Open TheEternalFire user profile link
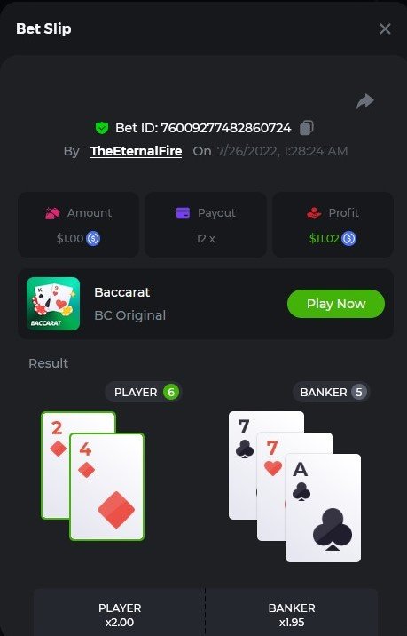The width and height of the screenshot is (407, 636). 136,151
